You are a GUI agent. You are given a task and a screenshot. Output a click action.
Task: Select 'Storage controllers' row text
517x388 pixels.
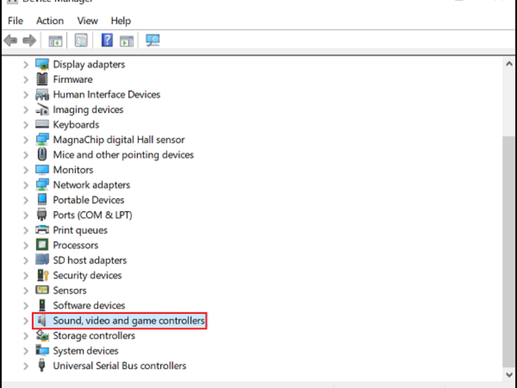pos(94,335)
